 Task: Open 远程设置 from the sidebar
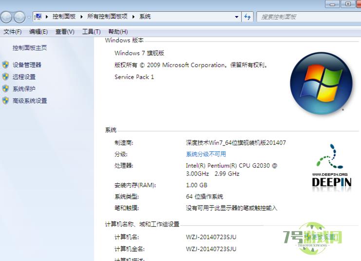coord(24,77)
